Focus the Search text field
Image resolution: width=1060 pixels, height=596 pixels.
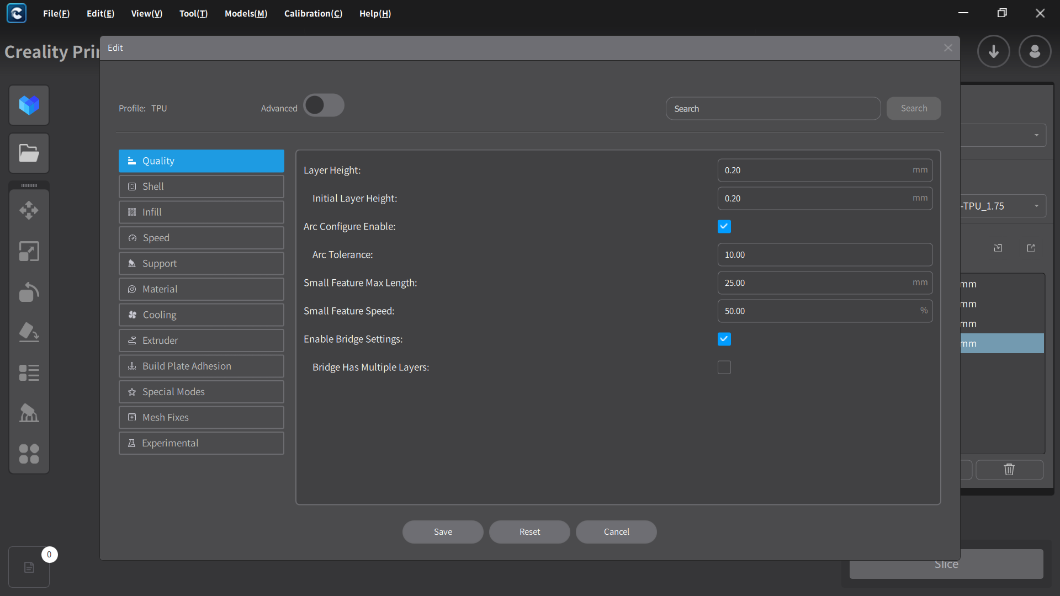click(773, 108)
